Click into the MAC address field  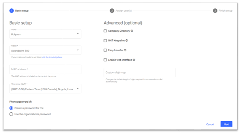[45, 70]
